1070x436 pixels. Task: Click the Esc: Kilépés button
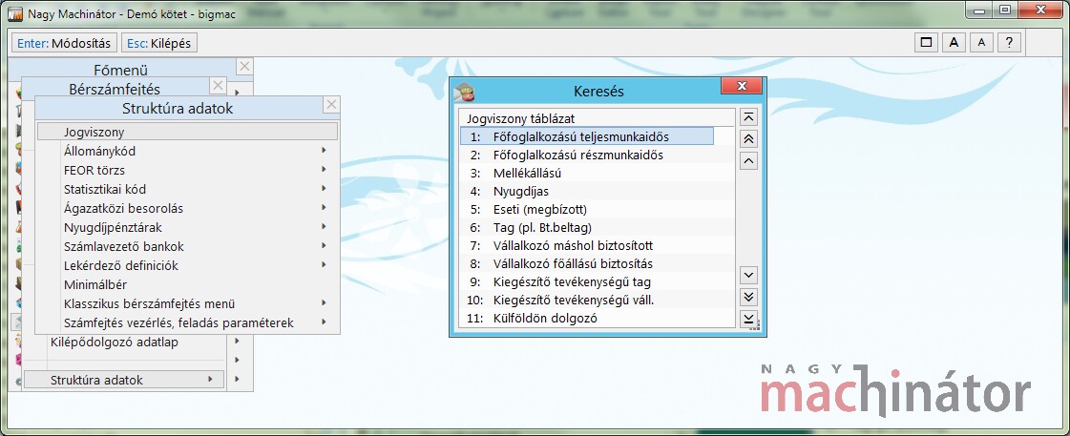(x=159, y=43)
